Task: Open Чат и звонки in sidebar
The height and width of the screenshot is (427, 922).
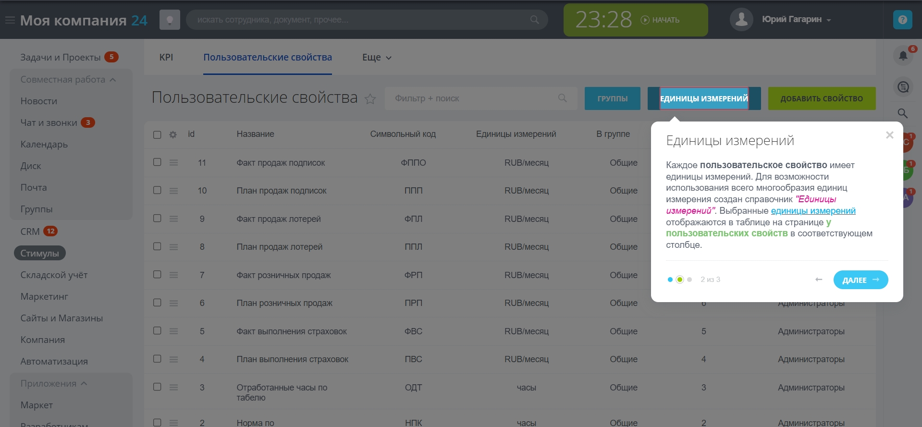Action: pos(49,122)
